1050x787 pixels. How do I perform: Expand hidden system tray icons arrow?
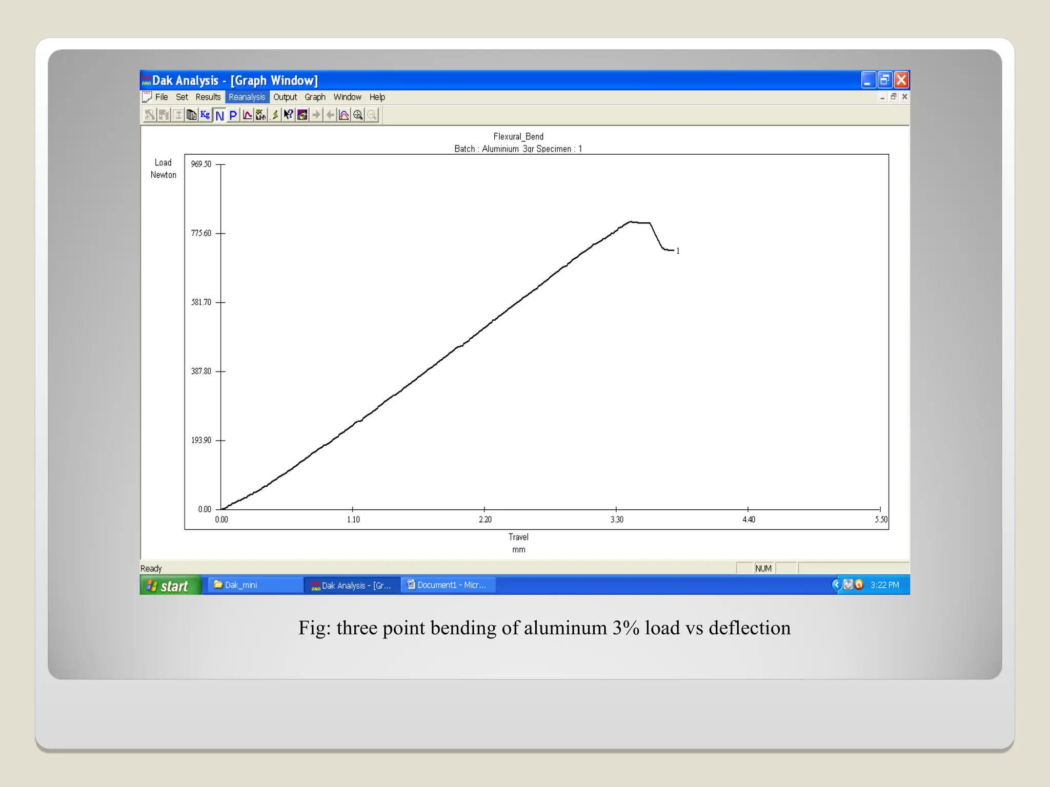[837, 585]
